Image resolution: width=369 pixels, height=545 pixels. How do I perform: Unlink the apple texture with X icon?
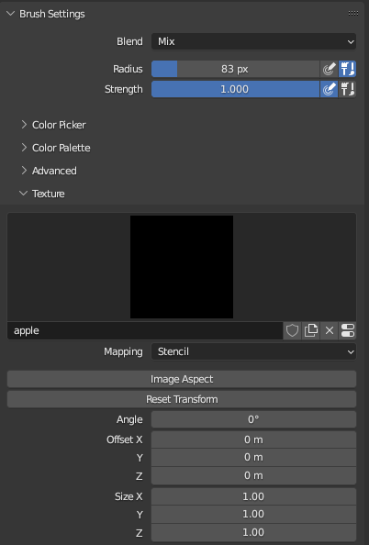(330, 330)
